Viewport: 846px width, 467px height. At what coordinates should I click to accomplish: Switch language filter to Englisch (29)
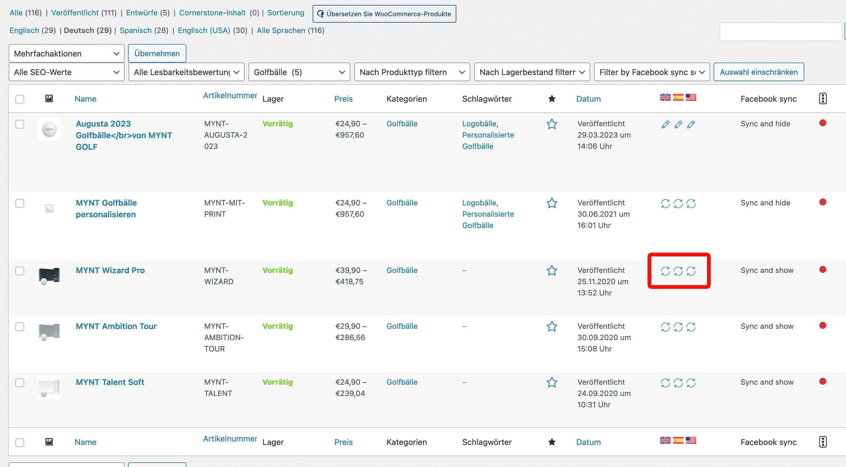(x=32, y=30)
